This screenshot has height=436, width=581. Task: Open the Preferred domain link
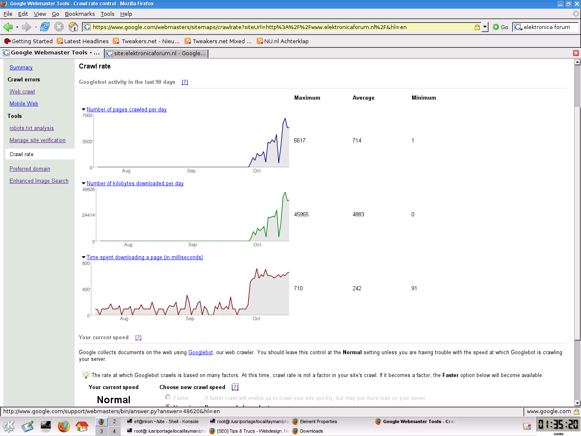click(30, 169)
